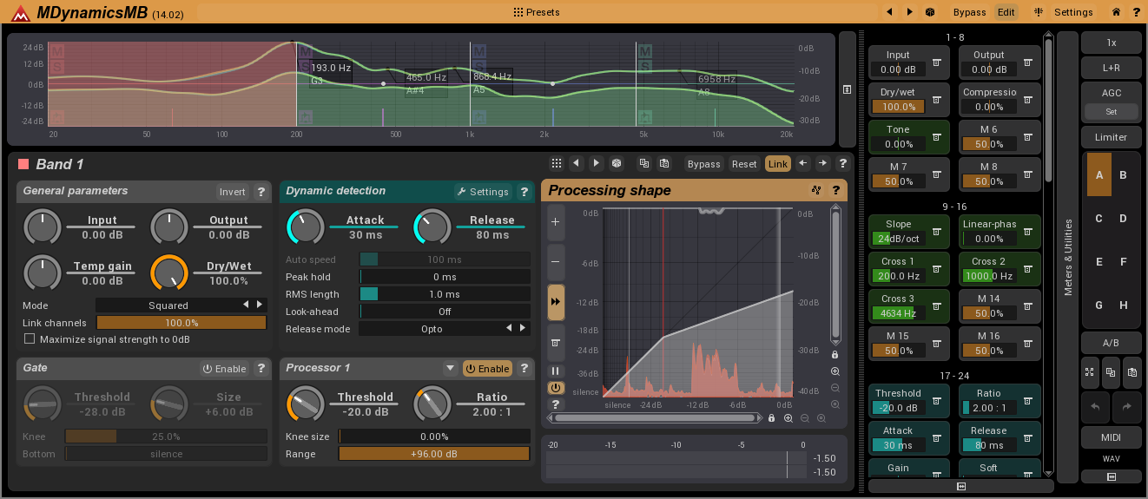1148x499 pixels.
Task: Select preset slot B
Action: (x=1123, y=174)
